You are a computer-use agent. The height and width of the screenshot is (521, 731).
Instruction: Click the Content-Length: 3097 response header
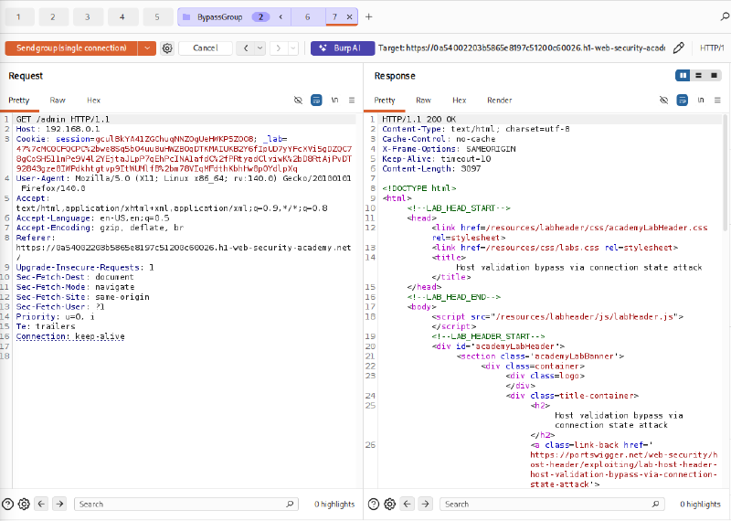(x=431, y=168)
